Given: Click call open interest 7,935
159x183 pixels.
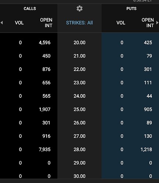Looking at the screenshot, I should pyautogui.click(x=45, y=150).
